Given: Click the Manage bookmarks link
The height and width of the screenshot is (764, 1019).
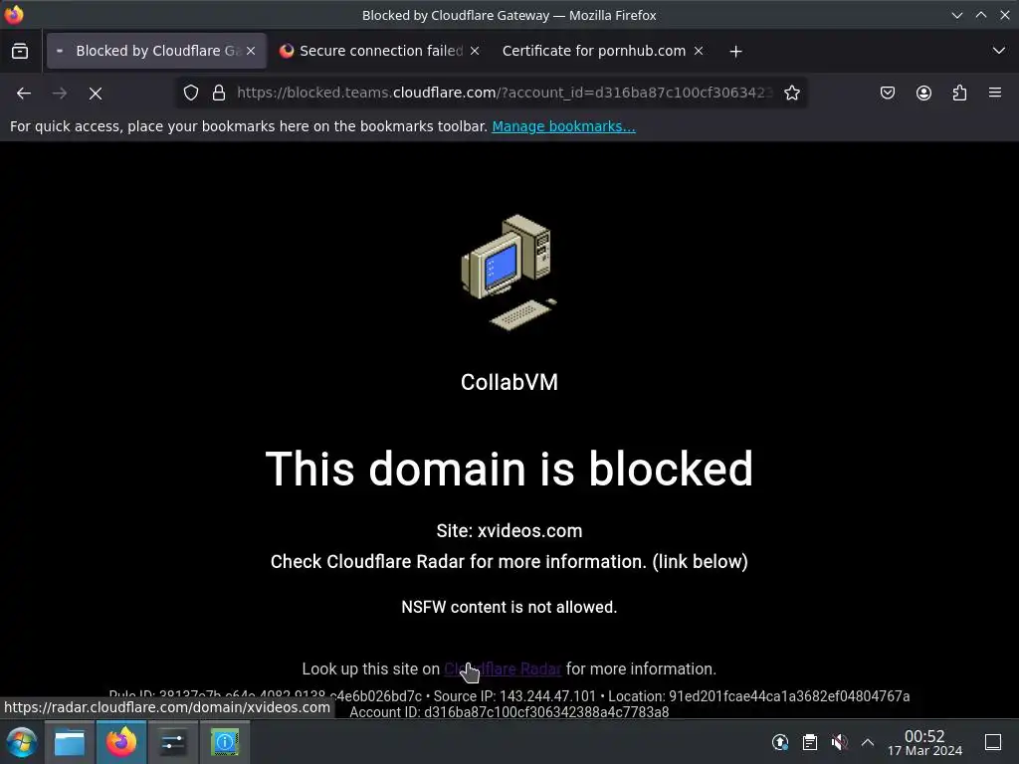Looking at the screenshot, I should [x=563, y=126].
